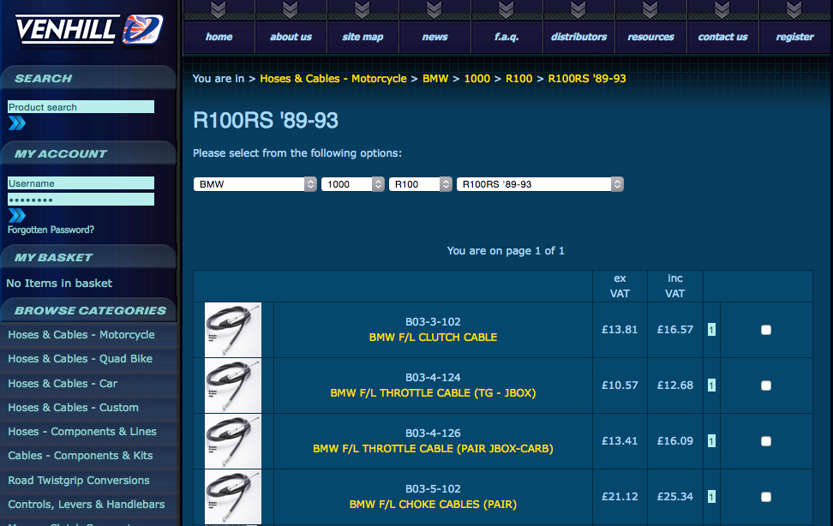Open BMW F/L THROTTLE CABLE (TG - JBOX) link
833x526 pixels.
[433, 393]
